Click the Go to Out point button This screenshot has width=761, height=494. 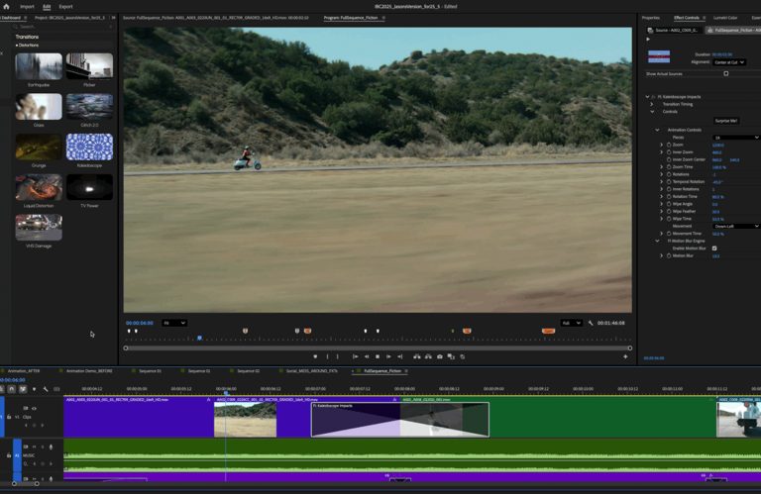pyautogui.click(x=400, y=356)
